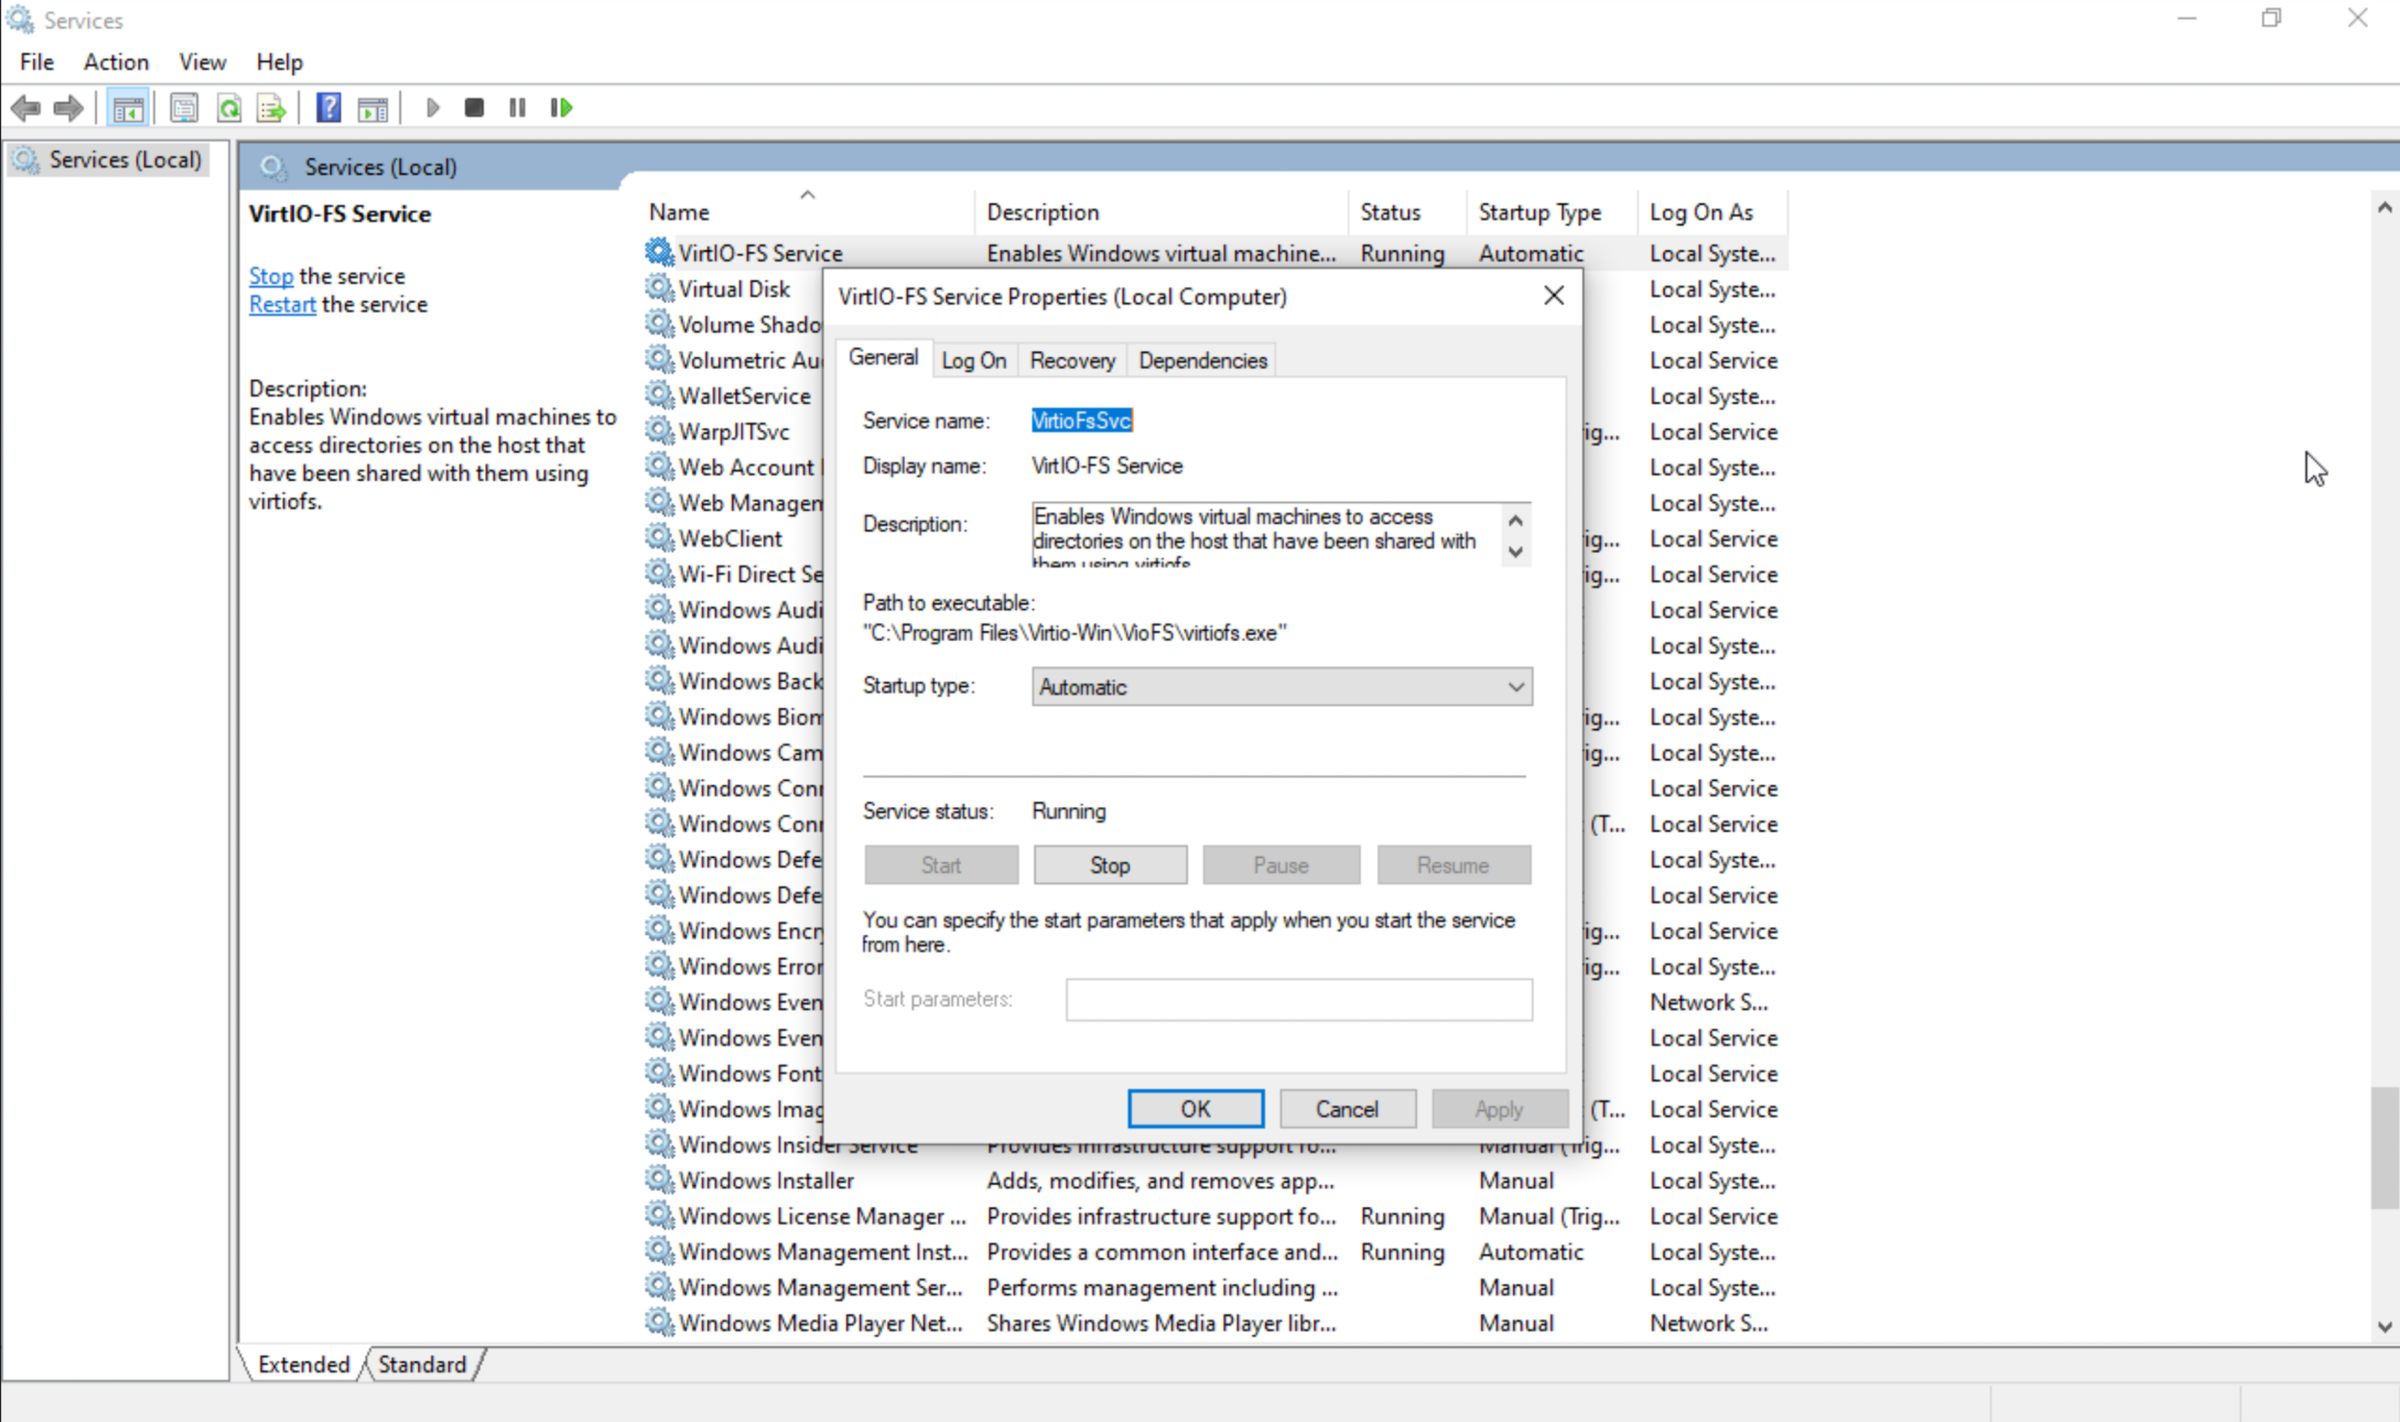The height and width of the screenshot is (1422, 2400).
Task: Open Help using the blue question mark icon
Action: 328,107
